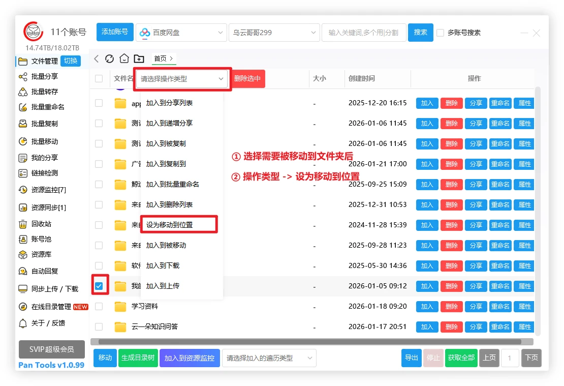Uncheck the selected folder row checkbox
Viewport: 564px width, 386px height.
(99, 286)
